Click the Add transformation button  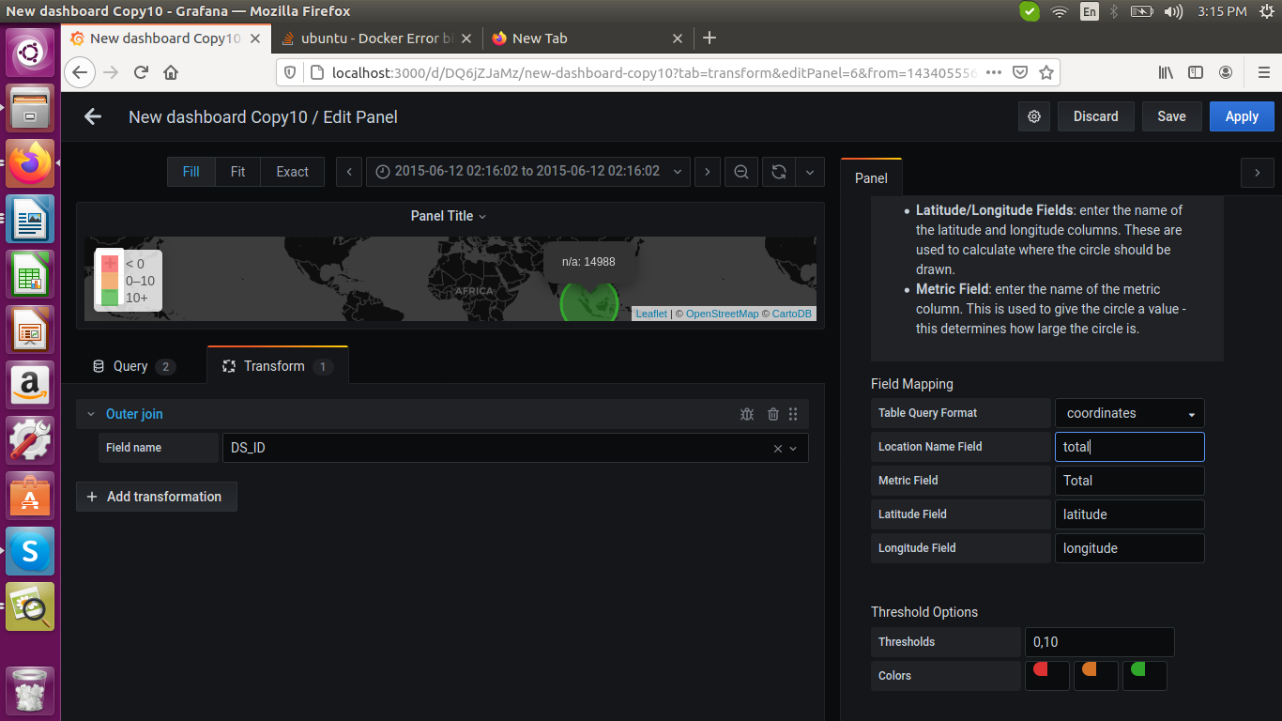click(156, 496)
